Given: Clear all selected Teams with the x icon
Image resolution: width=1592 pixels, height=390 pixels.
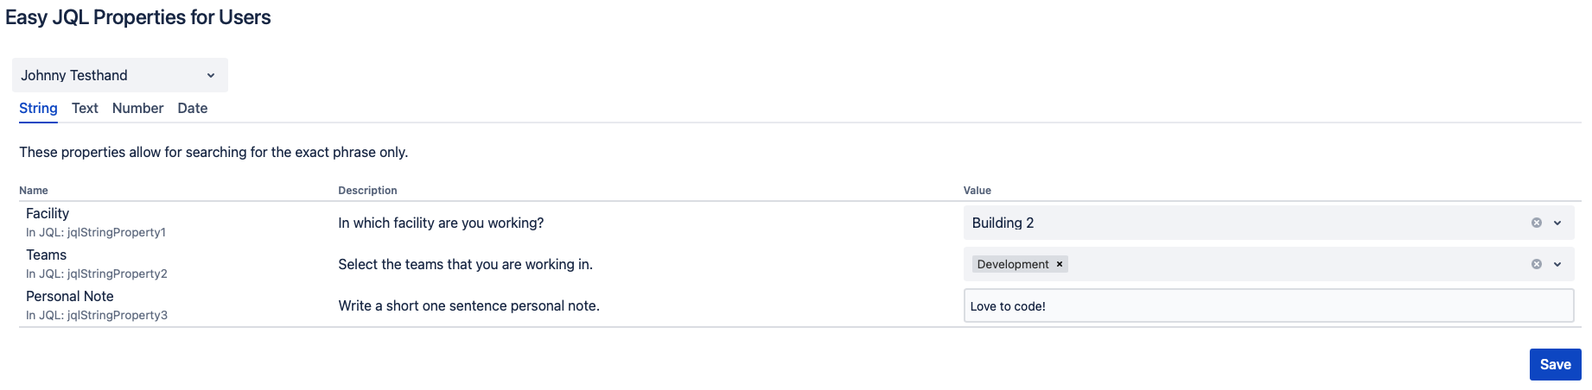Looking at the screenshot, I should 1537,264.
